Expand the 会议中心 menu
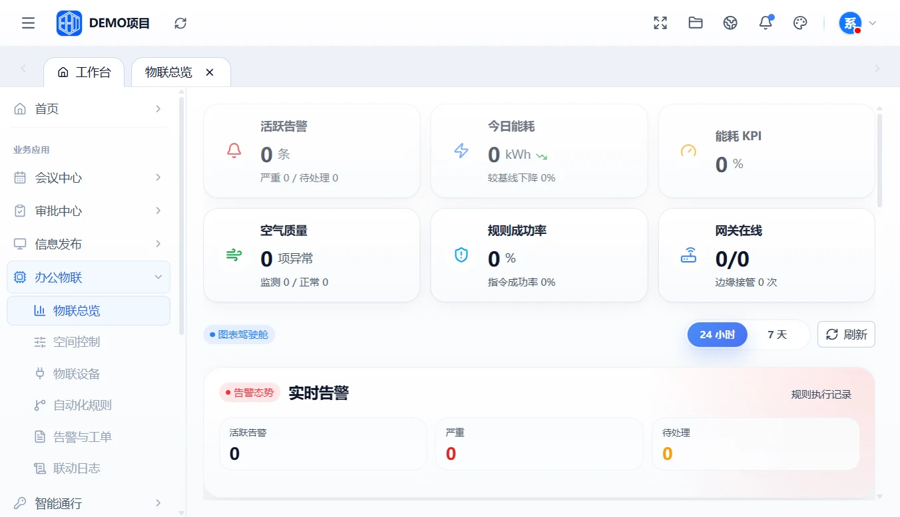This screenshot has height=517, width=900. (x=88, y=177)
